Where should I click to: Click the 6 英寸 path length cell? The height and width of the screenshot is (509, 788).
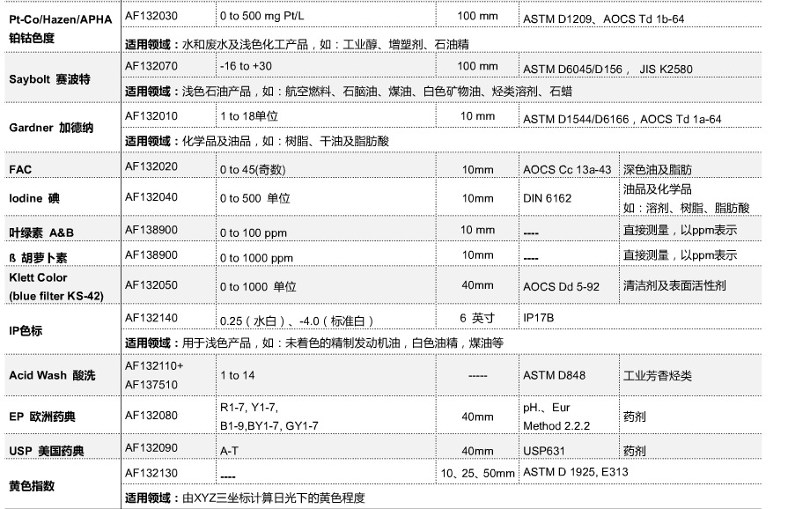[x=477, y=318]
